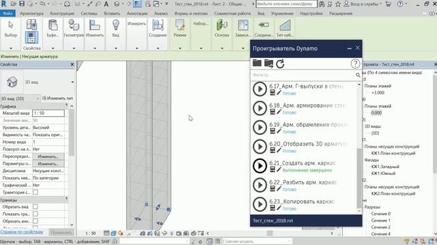The width and height of the screenshot is (437, 245).
Task: Switch to the Конструкция tab
Action: pos(62,14)
